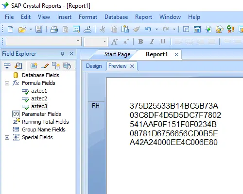This screenshot has width=243, height=194.
Task: Open the Edit menu
Action: pyautogui.click(x=26, y=17)
